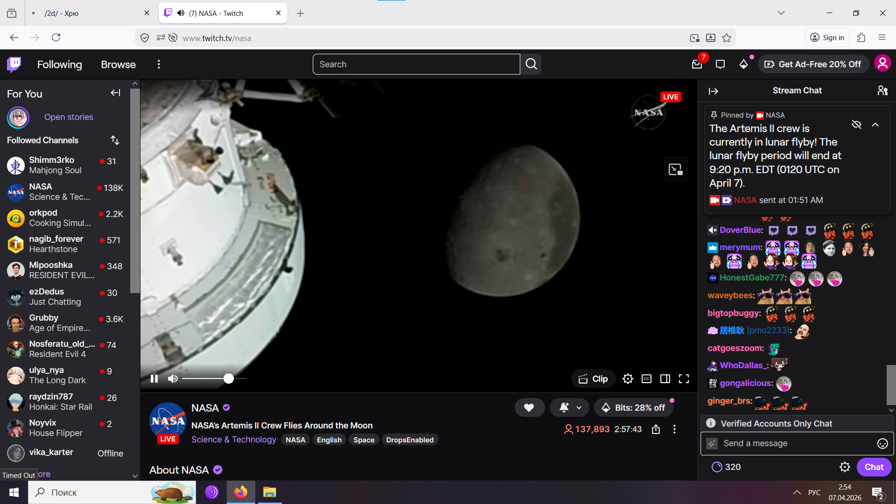Open the Science & Technology category link
Viewport: 896px width, 504px height.
(234, 440)
